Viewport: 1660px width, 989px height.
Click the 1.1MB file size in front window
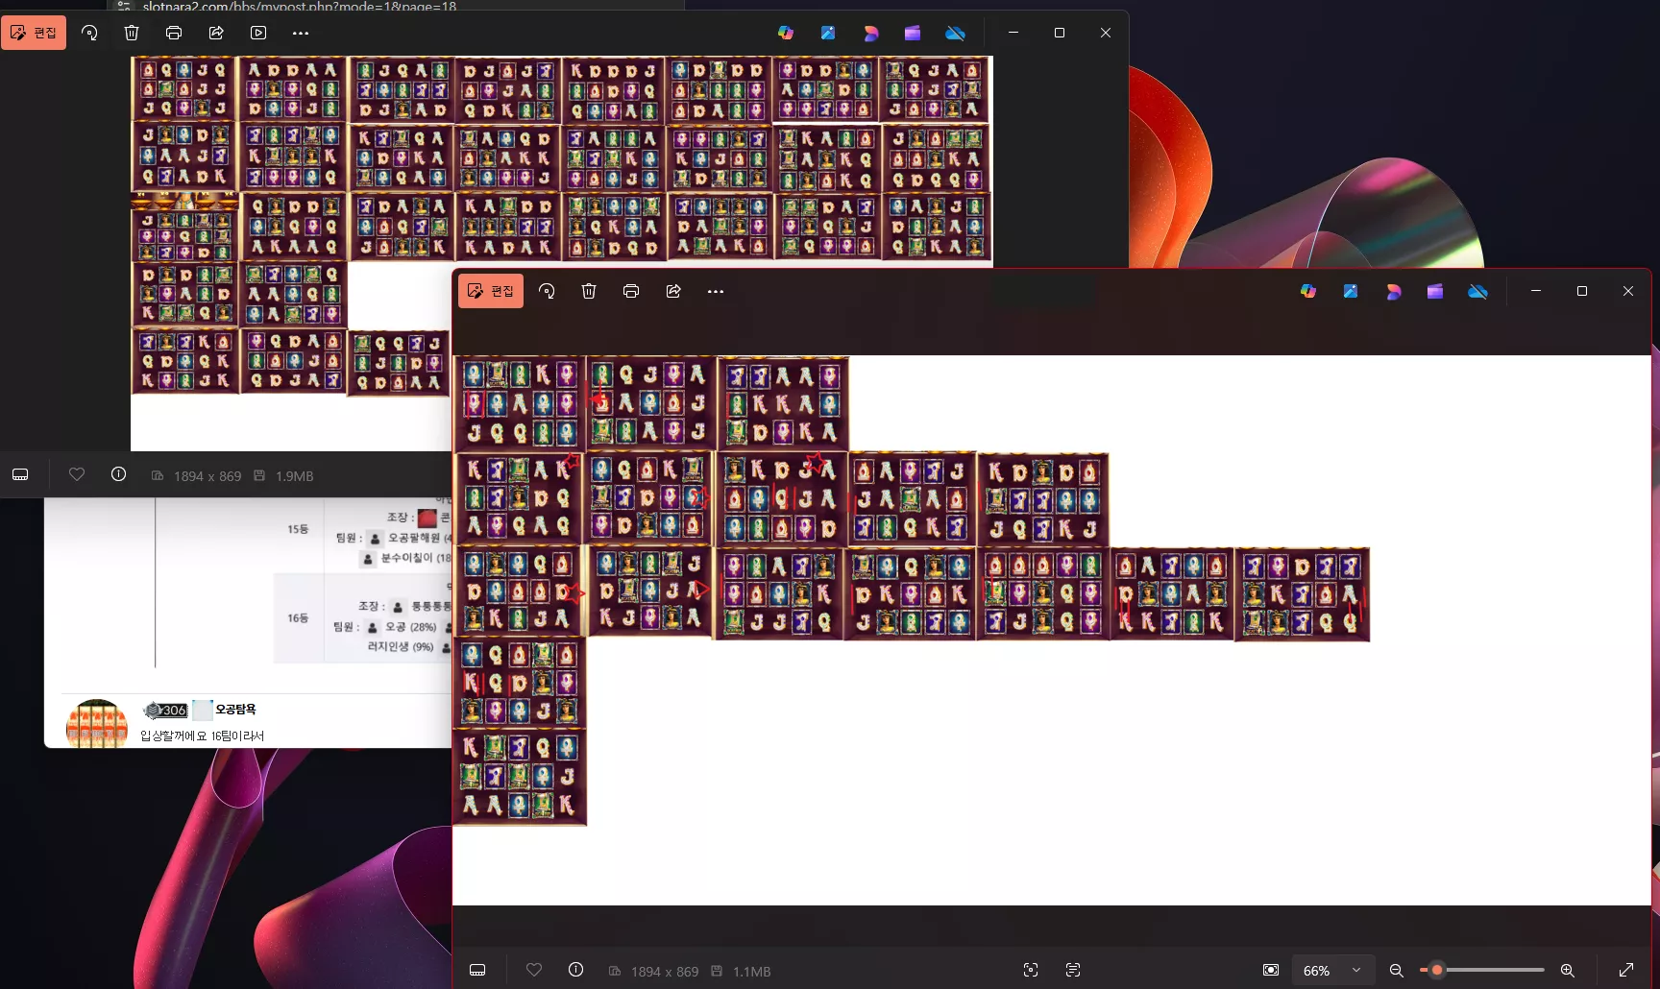point(751,972)
